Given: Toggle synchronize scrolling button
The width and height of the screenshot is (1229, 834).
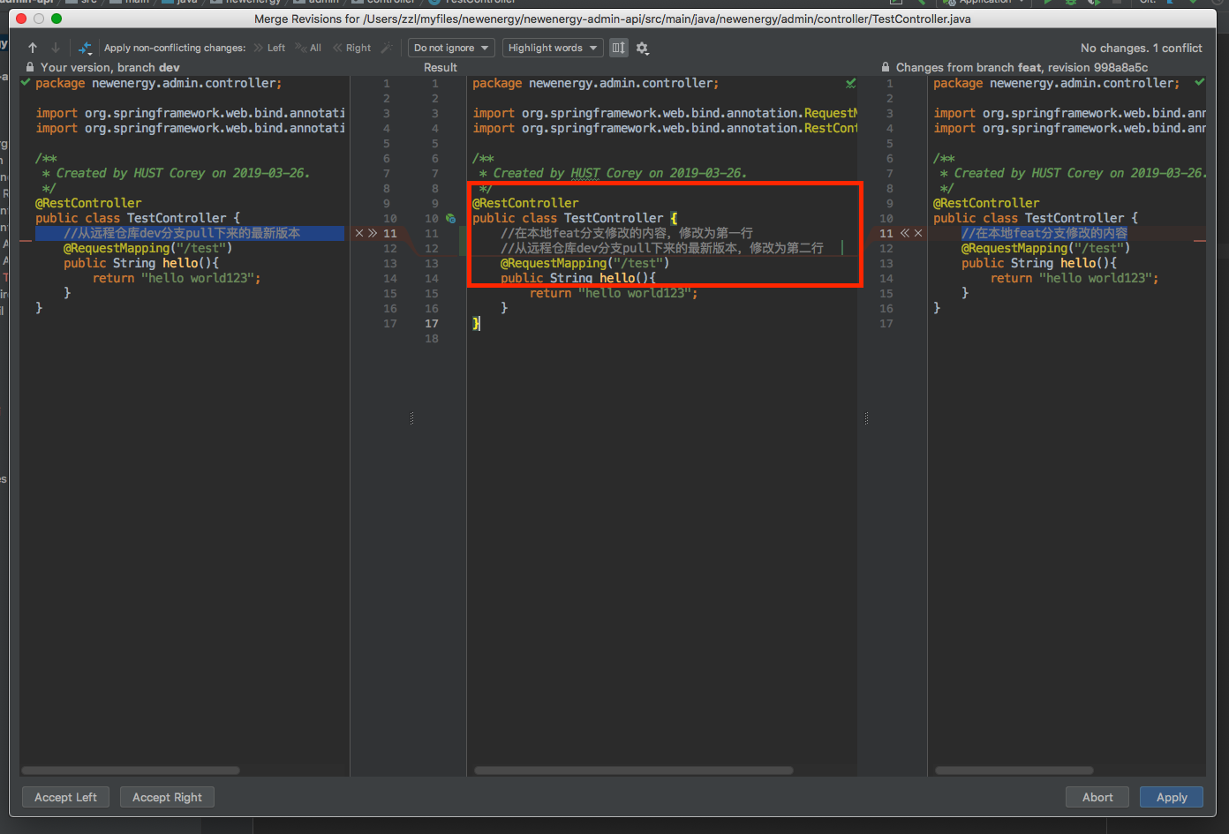Looking at the screenshot, I should (x=619, y=48).
